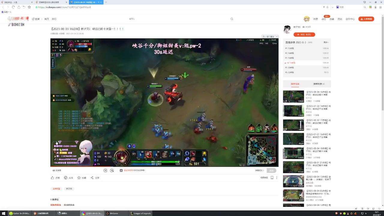Open the streamer 林子文i avatar
This screenshot has width=384, height=216.
pos(287,29)
